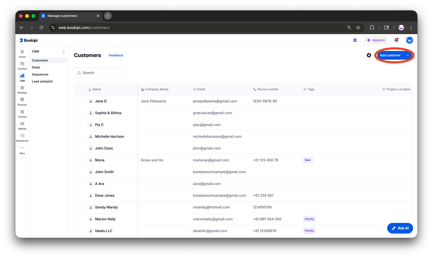Open the Contract section in sidebar
Screen dimensions: 433x258
pos(22,113)
